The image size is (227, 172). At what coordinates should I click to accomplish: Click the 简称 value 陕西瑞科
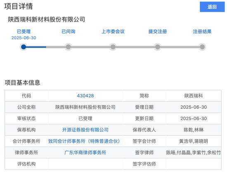coord(194,96)
